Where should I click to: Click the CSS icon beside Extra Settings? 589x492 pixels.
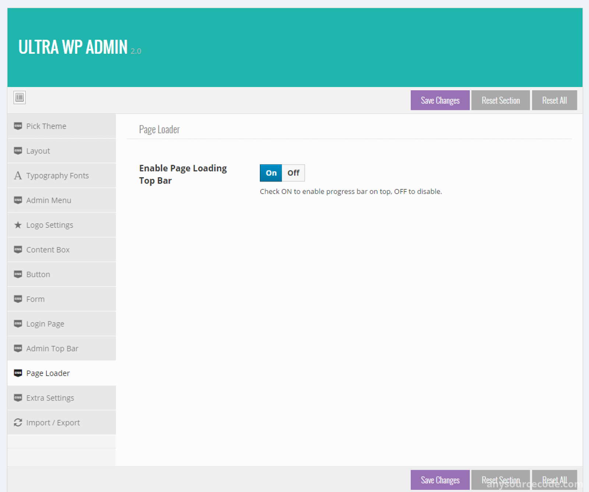coord(18,398)
